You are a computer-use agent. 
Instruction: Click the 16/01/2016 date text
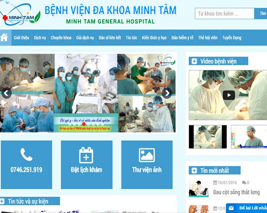click(227, 183)
